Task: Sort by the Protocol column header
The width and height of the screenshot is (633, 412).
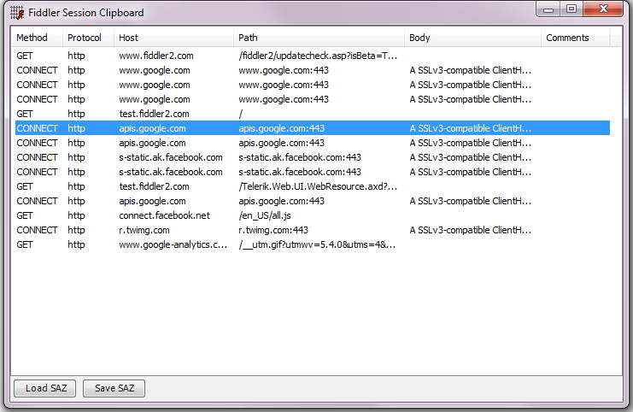Action: click(88, 38)
